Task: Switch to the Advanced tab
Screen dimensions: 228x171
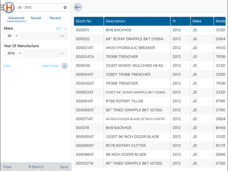Action: (16, 18)
